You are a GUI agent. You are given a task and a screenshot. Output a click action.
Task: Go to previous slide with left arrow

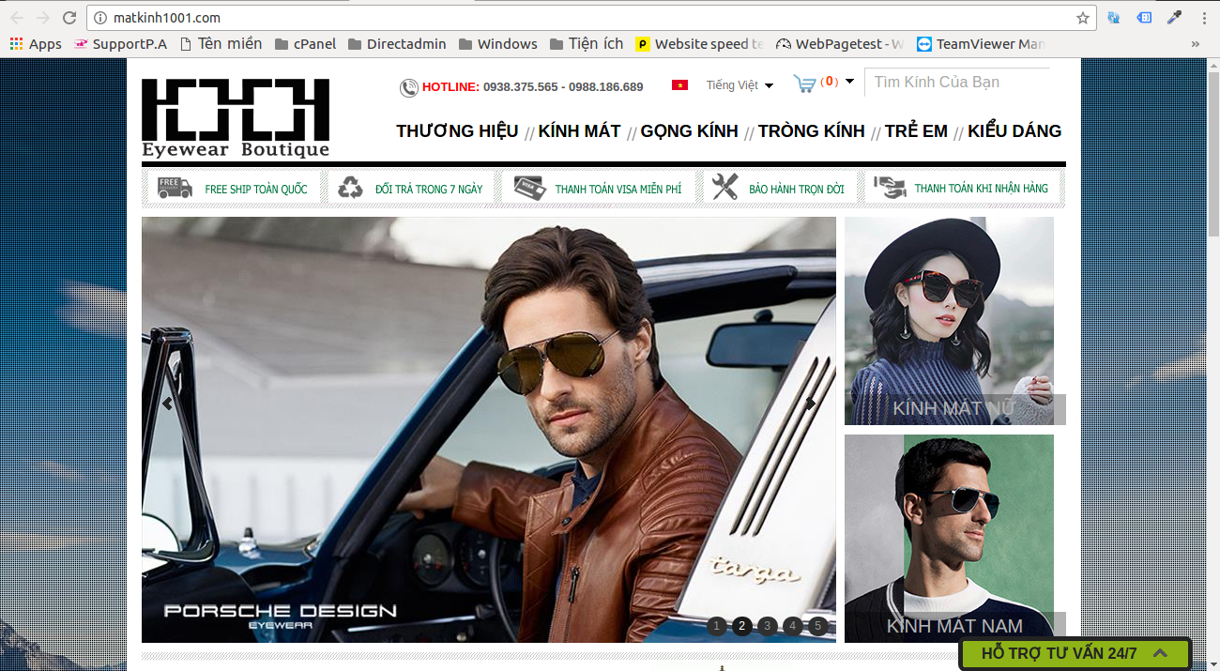[x=167, y=404]
